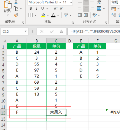This screenshot has width=120, height=130.
Task: Select column B header
Action: (x=37, y=41)
